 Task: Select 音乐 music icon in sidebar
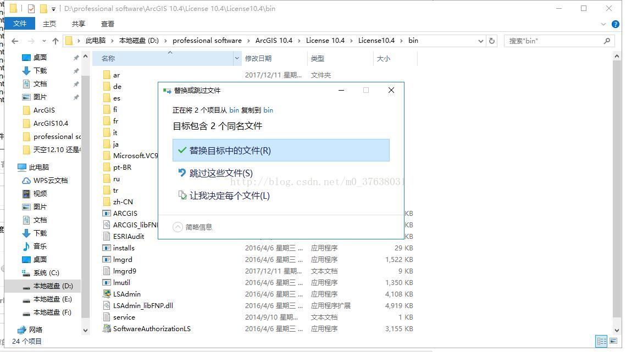coord(26,246)
